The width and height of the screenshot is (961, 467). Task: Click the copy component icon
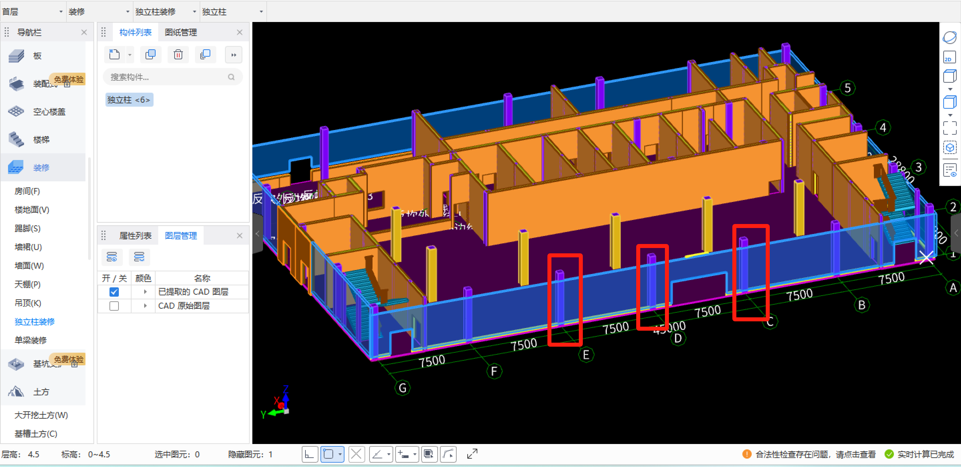pos(150,55)
